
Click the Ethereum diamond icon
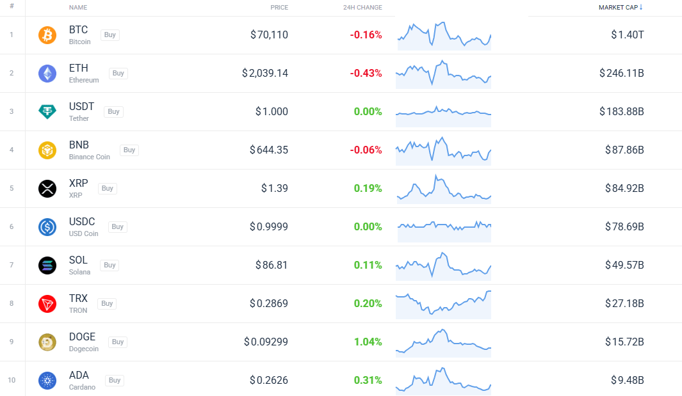47,74
